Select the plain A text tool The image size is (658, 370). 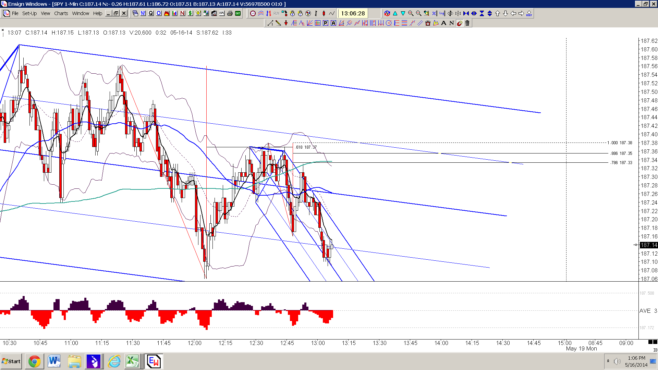[x=443, y=23]
